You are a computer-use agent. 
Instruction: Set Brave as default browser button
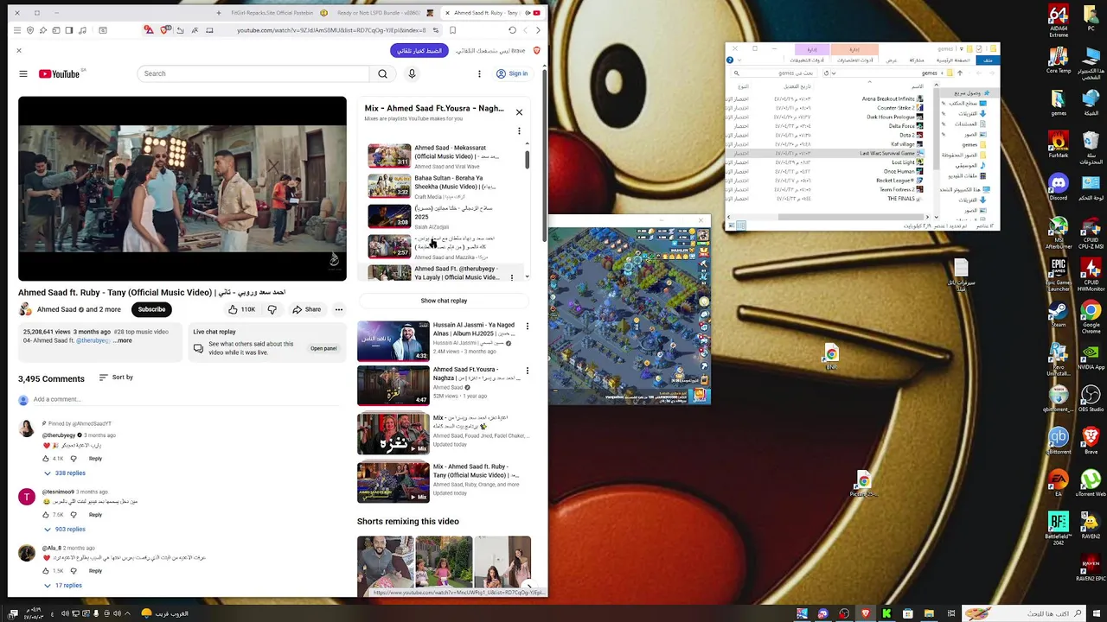click(x=419, y=51)
